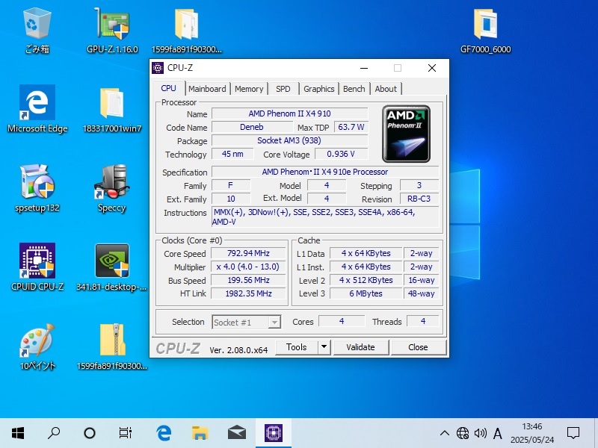Open File Explorer from the taskbar
The width and height of the screenshot is (598, 448).
(x=200, y=433)
